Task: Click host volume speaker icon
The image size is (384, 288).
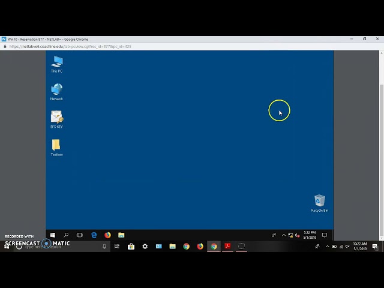Action: (x=347, y=247)
